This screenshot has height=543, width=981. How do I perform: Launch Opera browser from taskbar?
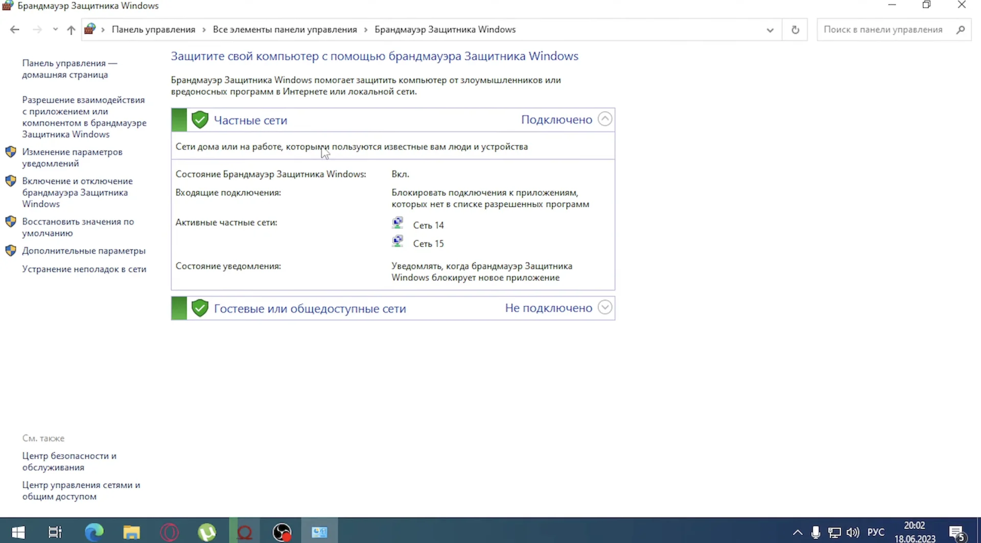(x=169, y=532)
